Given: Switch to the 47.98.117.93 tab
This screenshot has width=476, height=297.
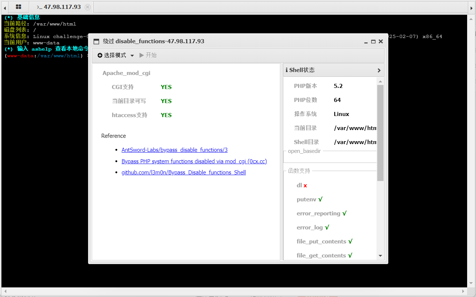Looking at the screenshot, I should pyautogui.click(x=63, y=7).
